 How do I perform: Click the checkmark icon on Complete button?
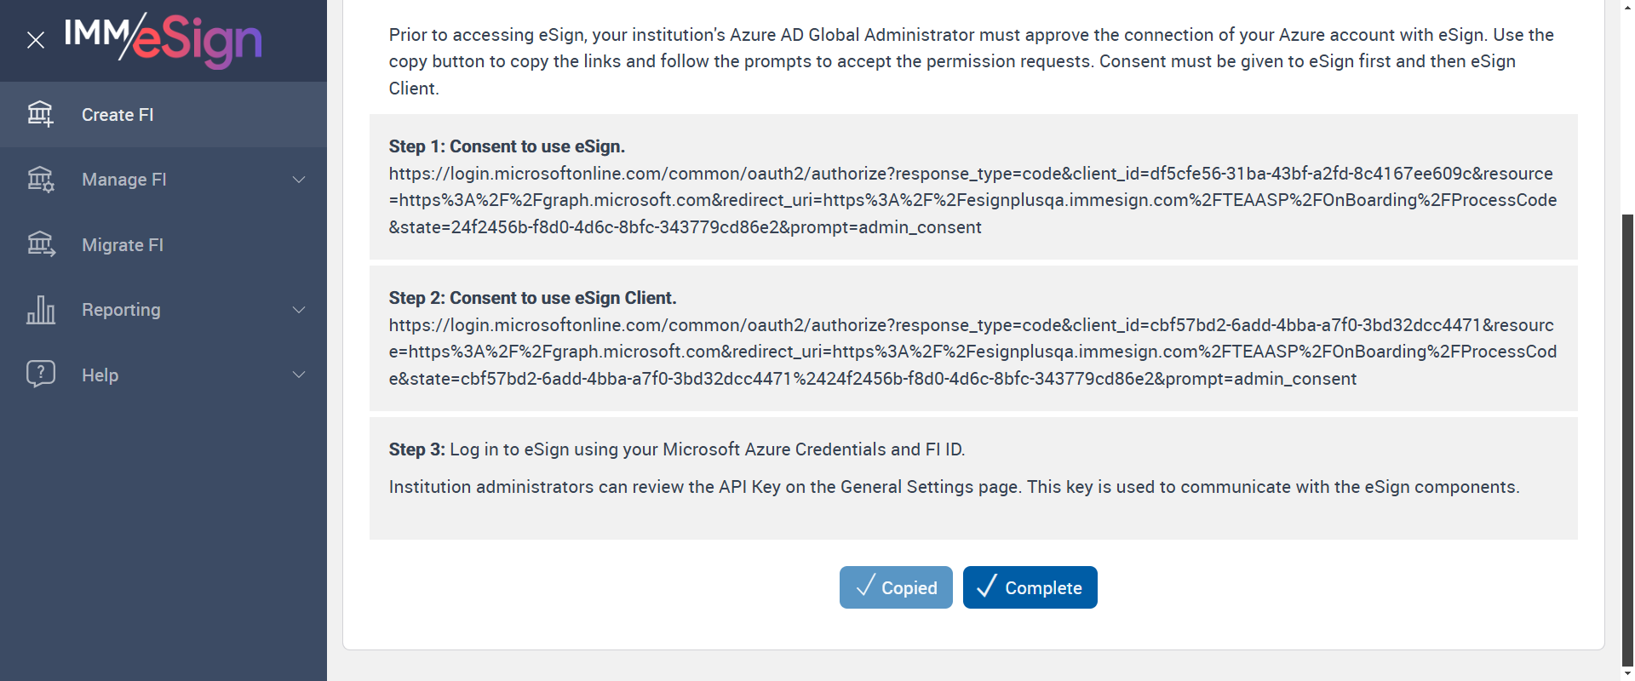(x=986, y=587)
